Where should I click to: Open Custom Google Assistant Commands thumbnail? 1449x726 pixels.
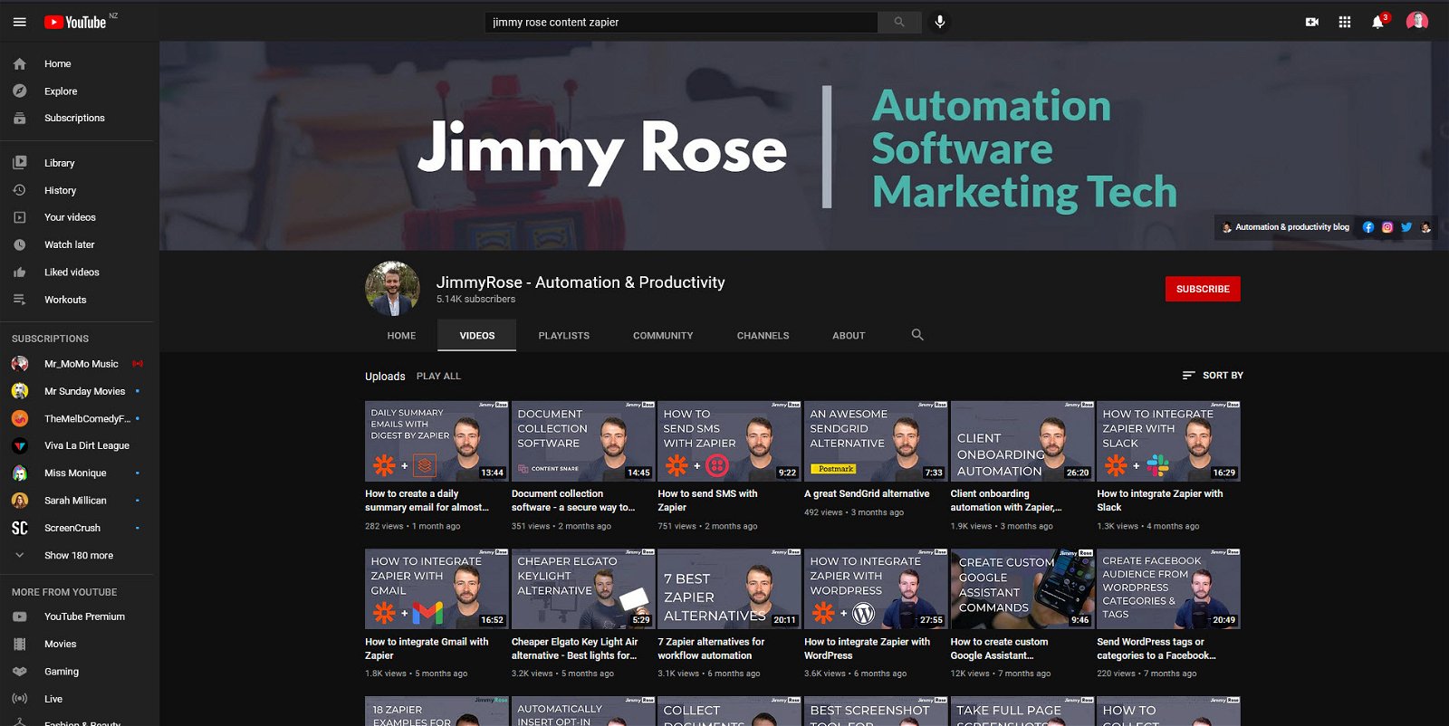coord(1022,588)
